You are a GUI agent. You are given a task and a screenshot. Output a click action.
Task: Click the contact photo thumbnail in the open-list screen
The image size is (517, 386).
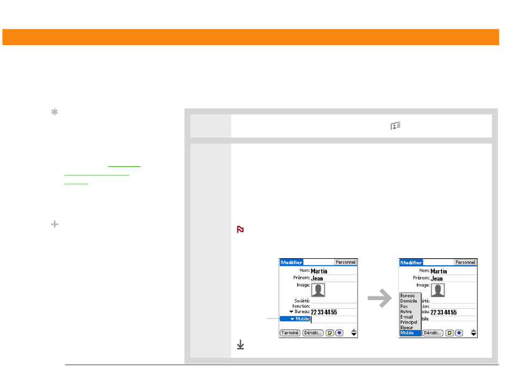438,290
